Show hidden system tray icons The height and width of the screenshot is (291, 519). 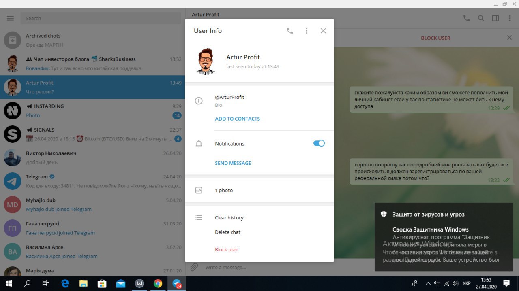click(428, 283)
